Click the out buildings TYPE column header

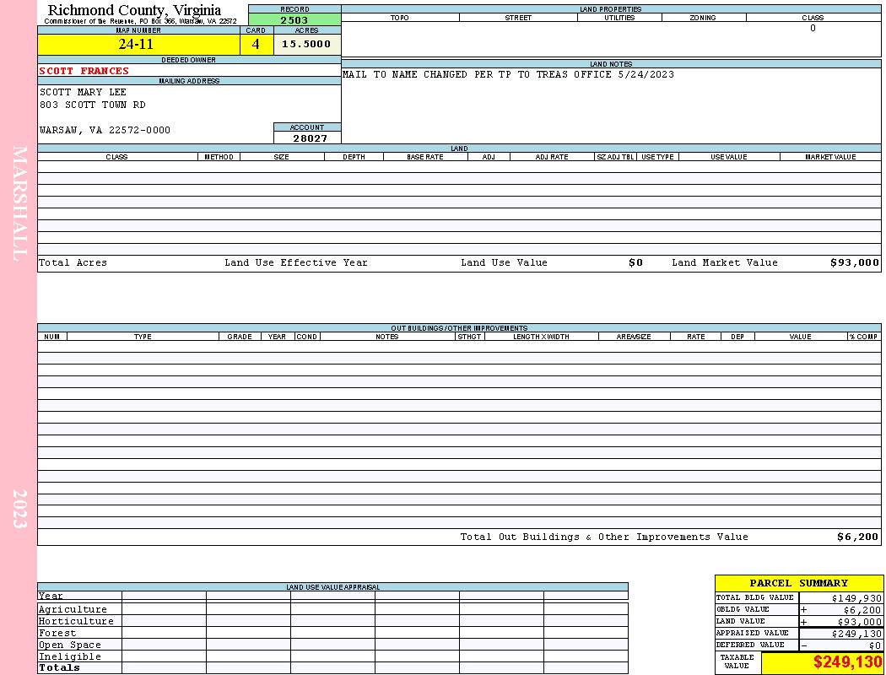pos(143,336)
